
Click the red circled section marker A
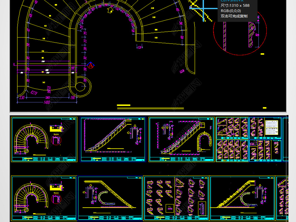pyautogui.click(x=91, y=66)
